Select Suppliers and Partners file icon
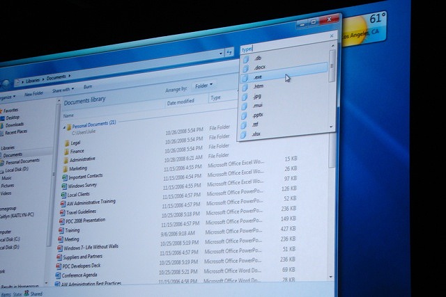Viewport: 446px width, 297px height. 59,257
